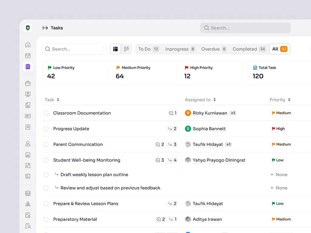Viewport: 311px width, 233px height.
Task: Open assignee Sophia Bannett
Action: 209,129
